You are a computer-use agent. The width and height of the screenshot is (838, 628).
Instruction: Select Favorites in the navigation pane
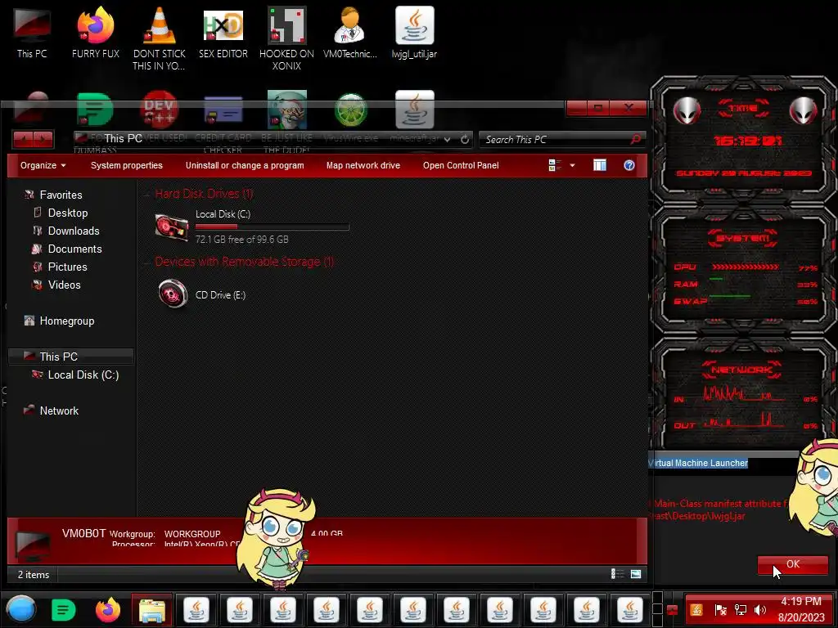61,195
